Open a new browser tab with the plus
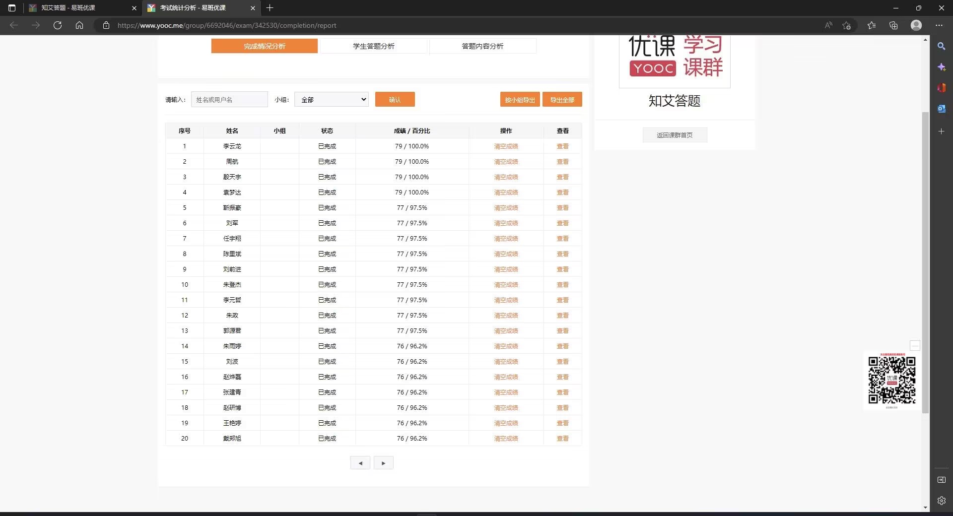 click(270, 8)
